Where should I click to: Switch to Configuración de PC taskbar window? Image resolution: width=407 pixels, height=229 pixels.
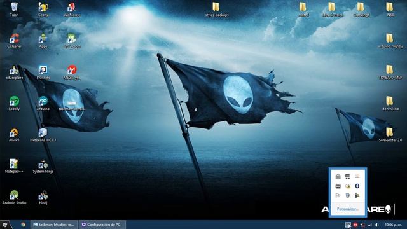[x=102, y=225]
